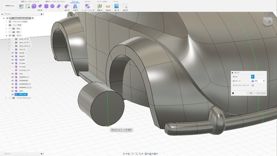277x156 pixels.
Task: Hide the OVERRIDER body using its eye icon
Action: [12, 80]
